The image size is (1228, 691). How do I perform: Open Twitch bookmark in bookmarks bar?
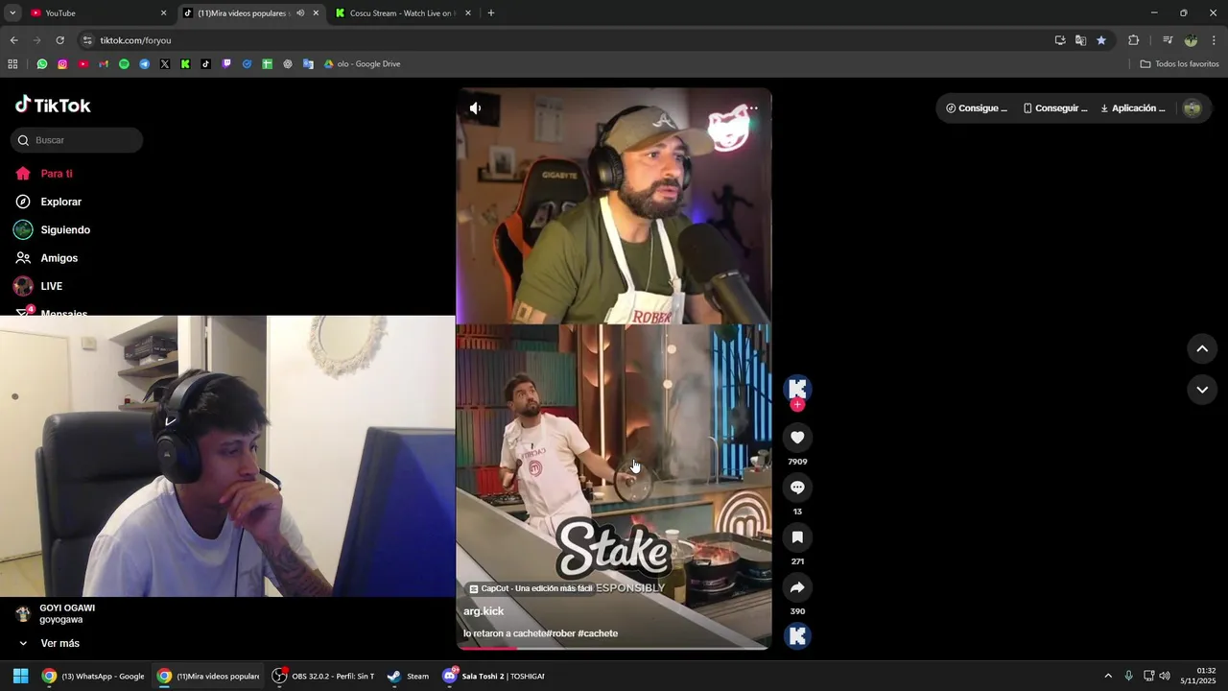[x=226, y=64]
